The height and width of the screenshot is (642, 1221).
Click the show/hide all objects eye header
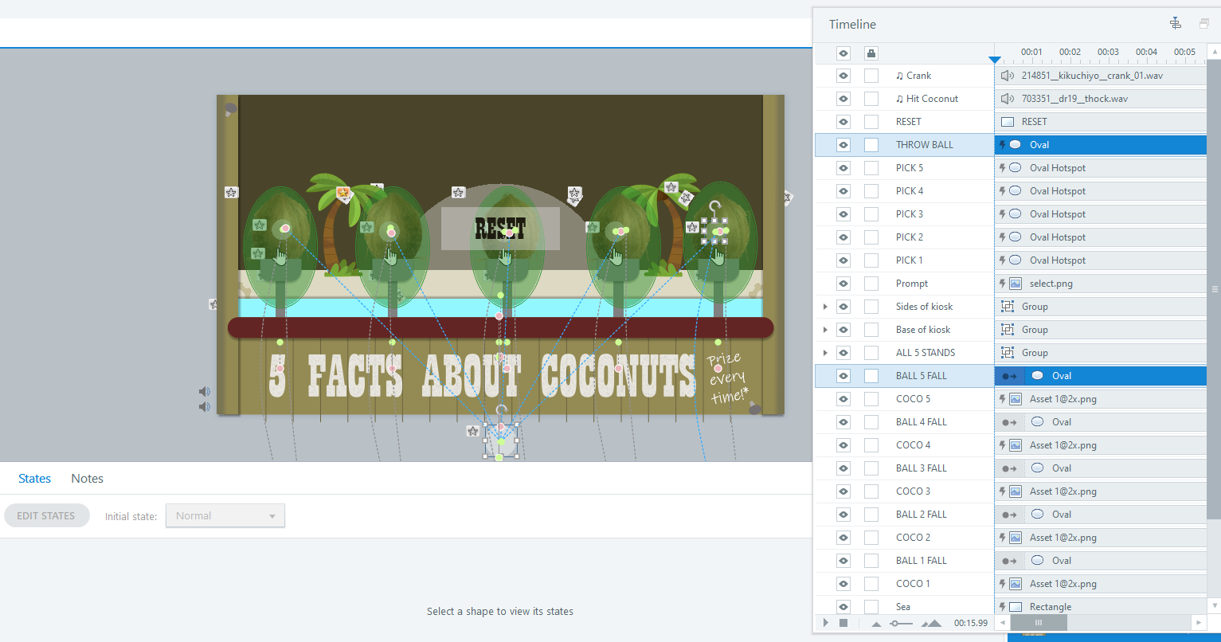point(843,53)
